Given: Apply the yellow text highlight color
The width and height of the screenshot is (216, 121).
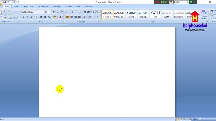Looking at the screenshot, I should pyautogui.click(x=55, y=17).
